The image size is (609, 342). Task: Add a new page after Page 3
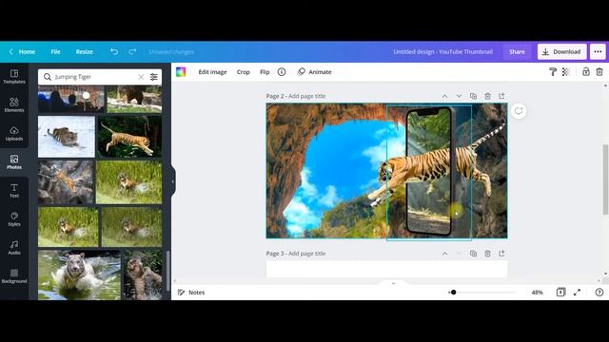[501, 254]
